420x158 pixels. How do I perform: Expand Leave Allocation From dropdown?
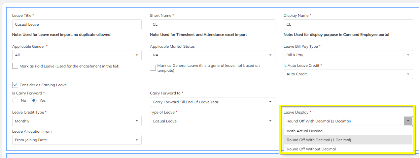(x=77, y=140)
